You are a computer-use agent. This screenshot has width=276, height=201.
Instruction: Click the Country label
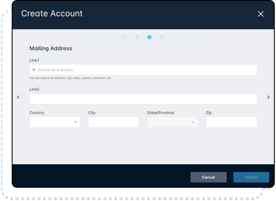(x=37, y=113)
